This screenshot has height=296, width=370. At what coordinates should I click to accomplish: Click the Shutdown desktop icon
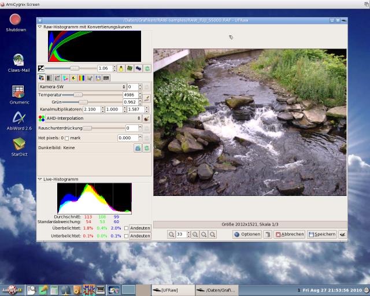pyautogui.click(x=16, y=20)
